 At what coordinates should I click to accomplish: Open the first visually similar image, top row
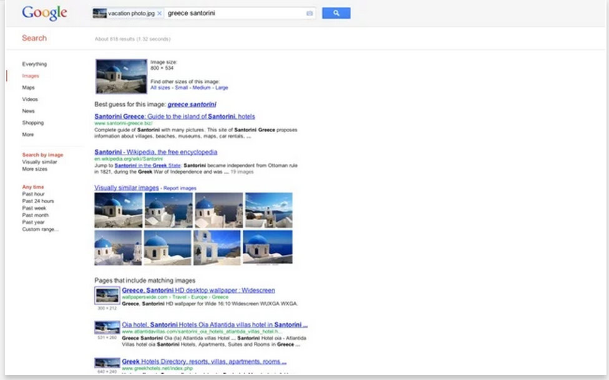(119, 210)
